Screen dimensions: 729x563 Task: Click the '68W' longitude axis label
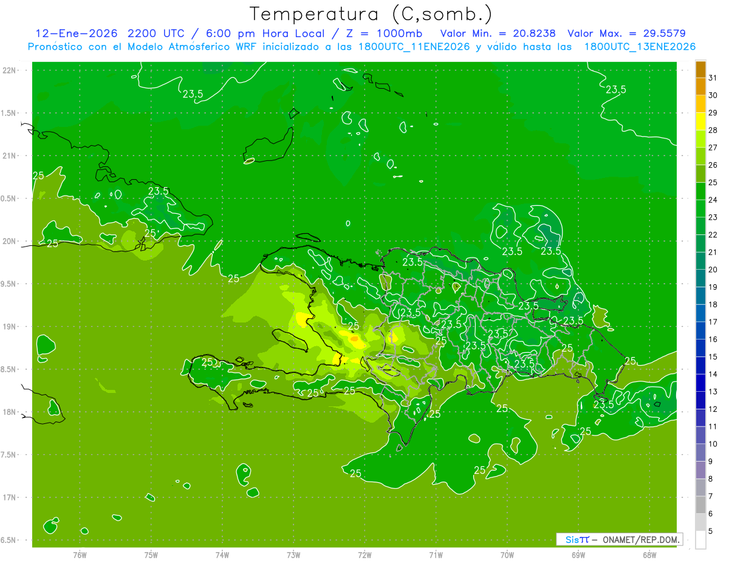(x=649, y=555)
